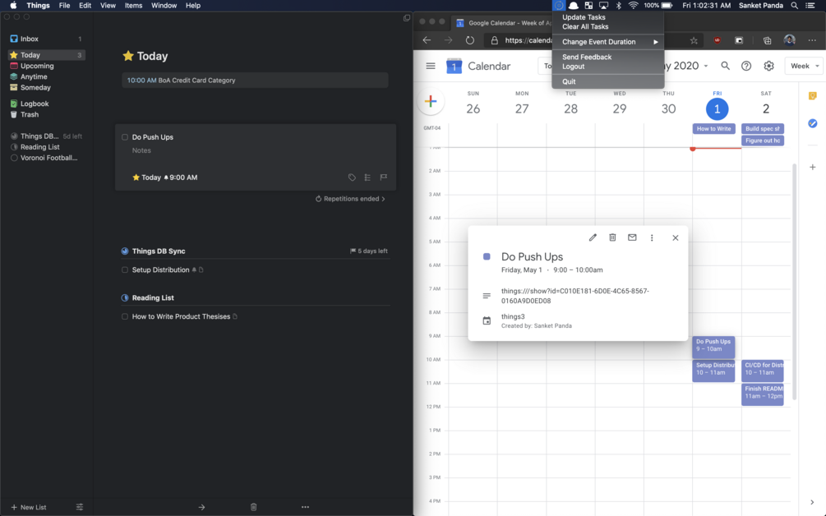Open the month picker dropdown arrow
This screenshot has width=826, height=516.
click(706, 67)
